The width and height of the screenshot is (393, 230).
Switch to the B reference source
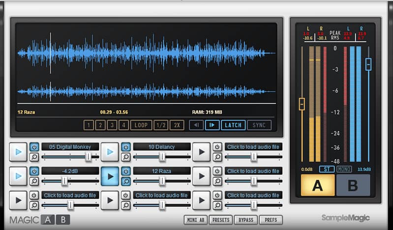tap(353, 185)
